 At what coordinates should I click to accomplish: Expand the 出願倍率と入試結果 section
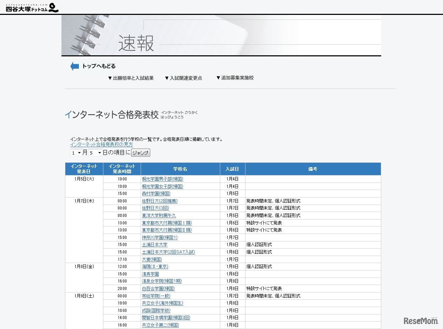(x=131, y=78)
